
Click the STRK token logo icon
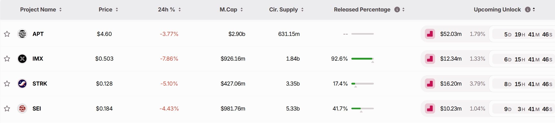pyautogui.click(x=22, y=84)
